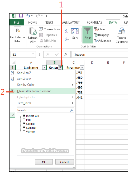
Task: Click the Cancel button
Action: click(x=64, y=162)
